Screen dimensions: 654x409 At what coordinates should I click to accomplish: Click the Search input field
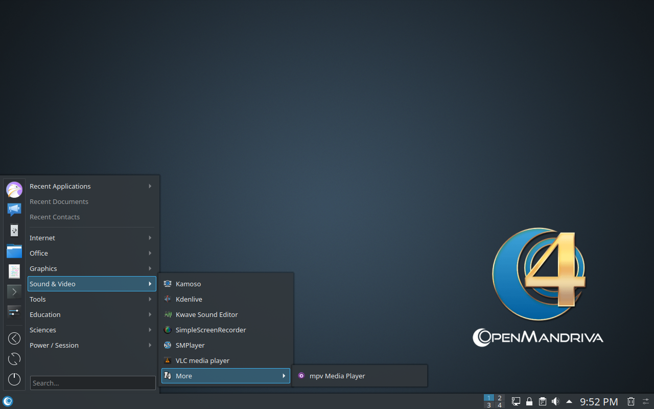point(92,383)
